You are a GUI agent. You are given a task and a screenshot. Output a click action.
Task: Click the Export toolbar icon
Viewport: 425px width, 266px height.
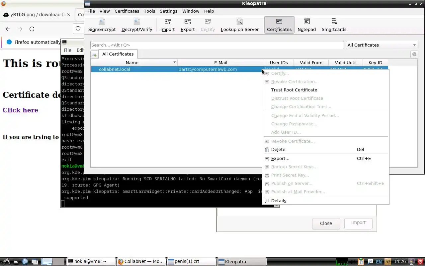[x=188, y=25]
